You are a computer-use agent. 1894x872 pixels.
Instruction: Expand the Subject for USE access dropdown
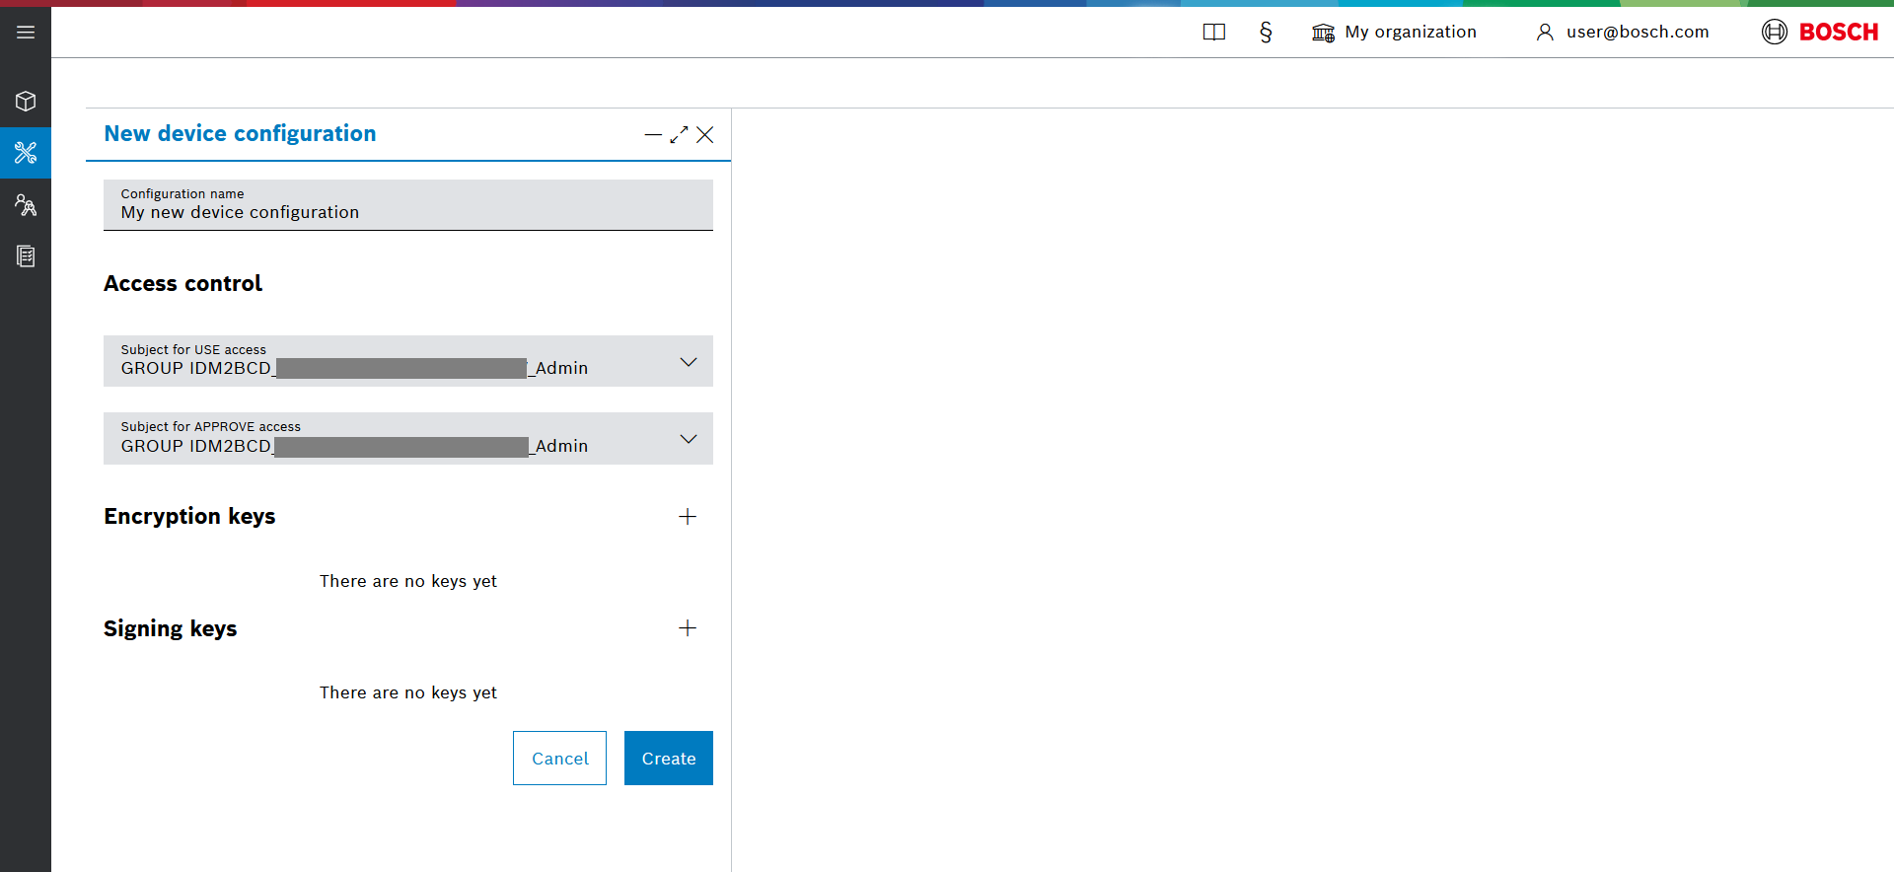tap(688, 362)
